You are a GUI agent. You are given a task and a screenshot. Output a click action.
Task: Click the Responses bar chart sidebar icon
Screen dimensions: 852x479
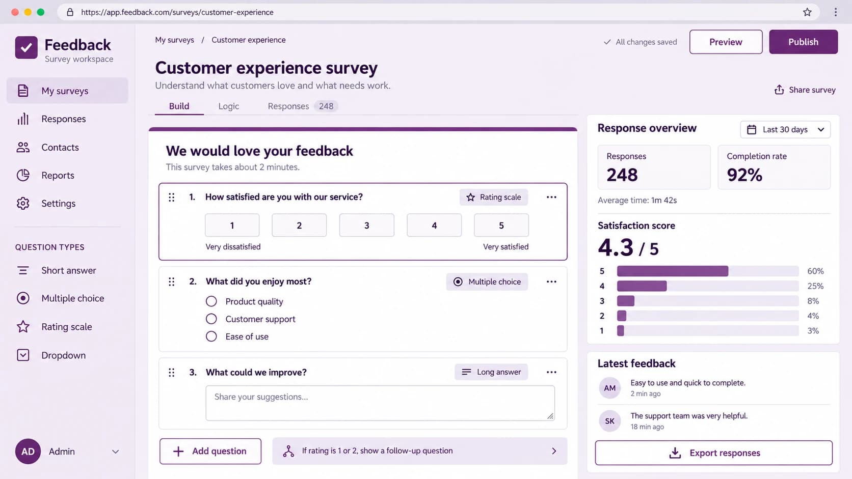point(23,119)
